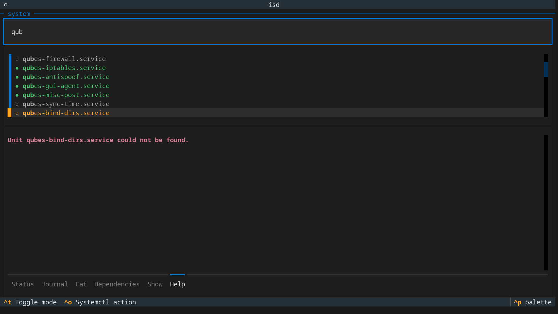Click the highlighted qubes-bind-dirs.service row
The height and width of the screenshot is (314, 558).
[x=276, y=113]
